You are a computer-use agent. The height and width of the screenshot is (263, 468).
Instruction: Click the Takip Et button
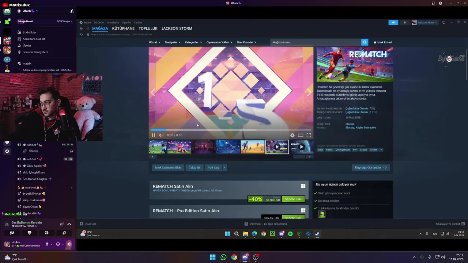[x=195, y=167]
